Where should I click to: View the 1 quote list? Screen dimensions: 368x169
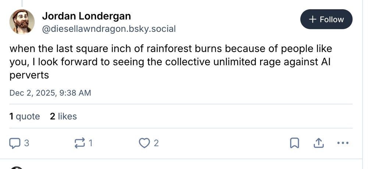[x=25, y=116]
